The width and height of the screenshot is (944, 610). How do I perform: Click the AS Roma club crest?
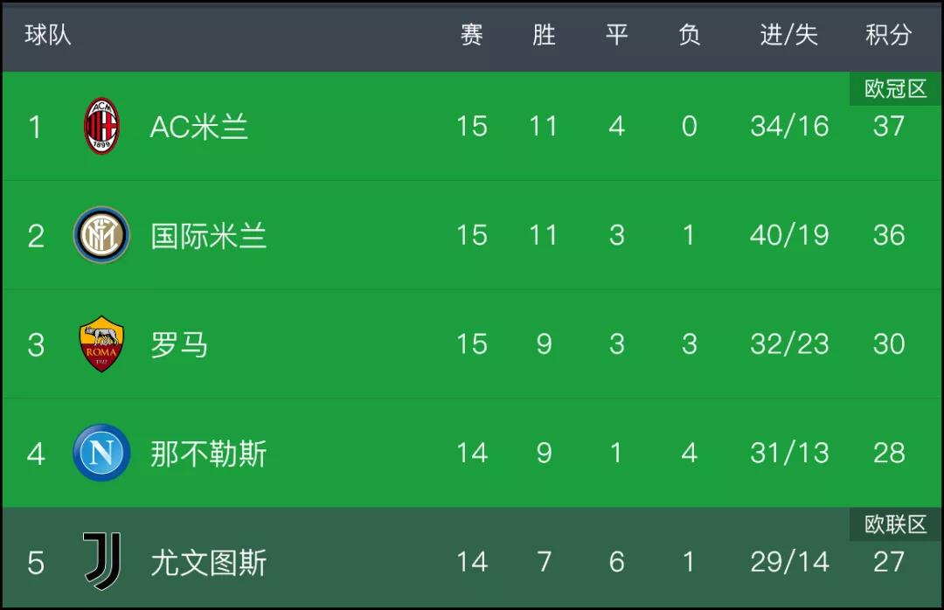(101, 343)
